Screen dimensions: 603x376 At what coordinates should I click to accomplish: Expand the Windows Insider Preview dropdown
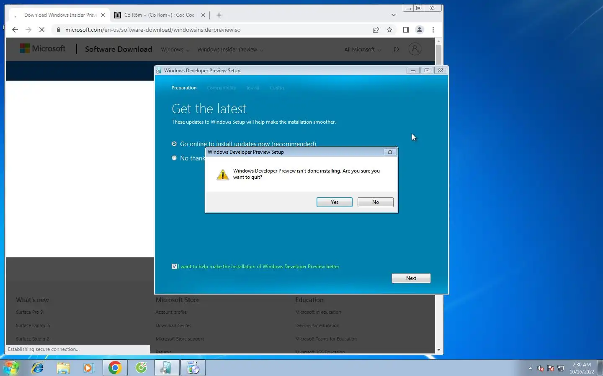coord(230,50)
